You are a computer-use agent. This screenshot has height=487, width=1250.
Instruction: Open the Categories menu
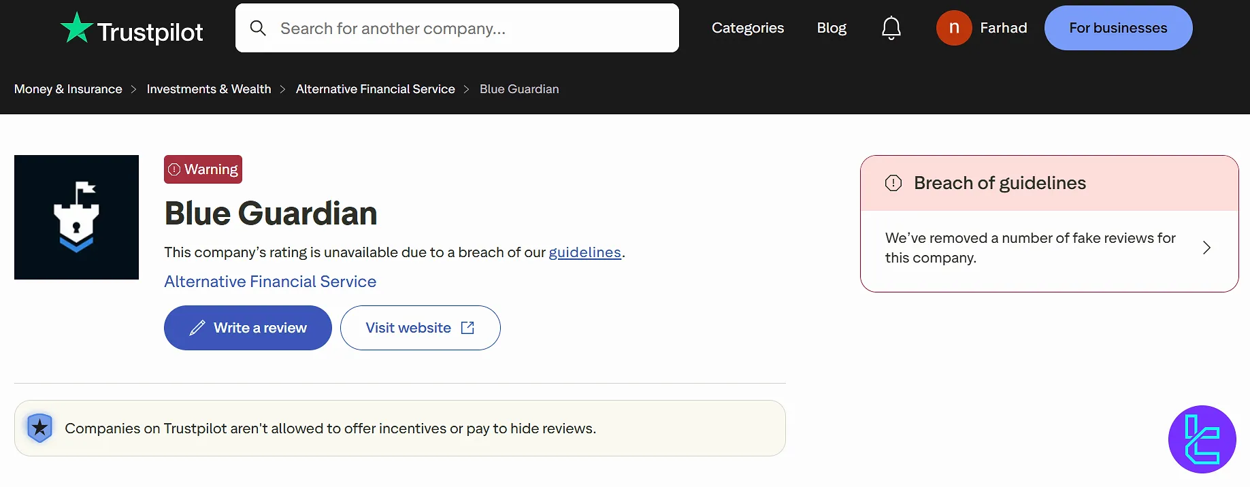(747, 27)
